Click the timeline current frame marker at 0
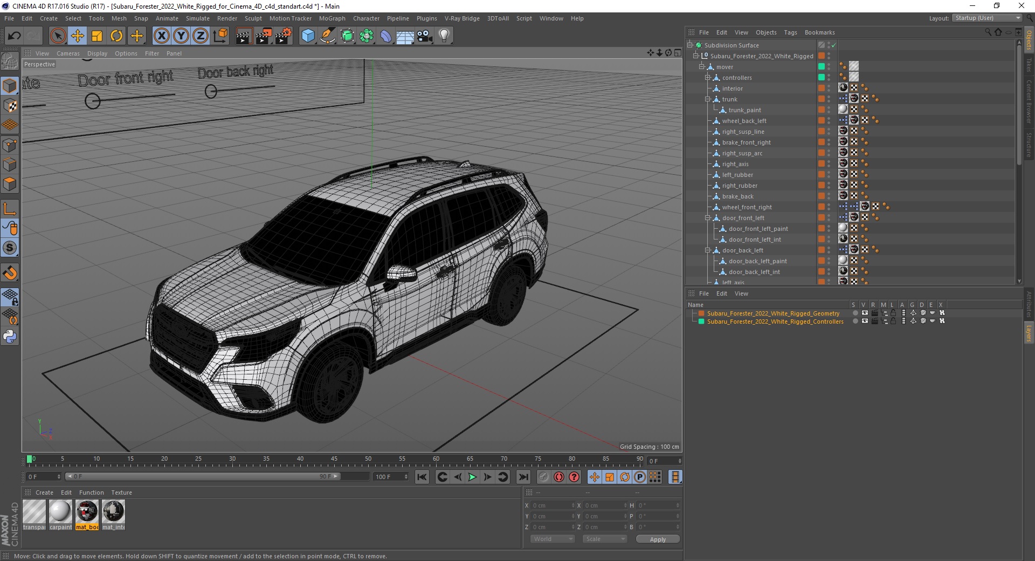 click(x=30, y=459)
